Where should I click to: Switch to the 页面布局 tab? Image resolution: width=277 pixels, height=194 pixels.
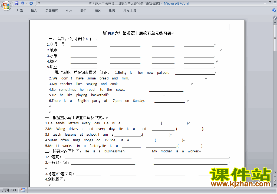point(52,11)
